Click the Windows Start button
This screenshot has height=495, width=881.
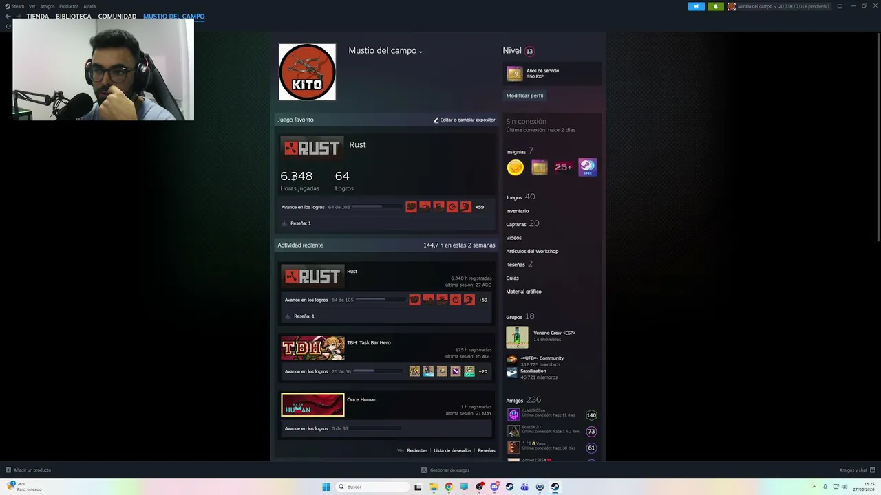coord(326,487)
